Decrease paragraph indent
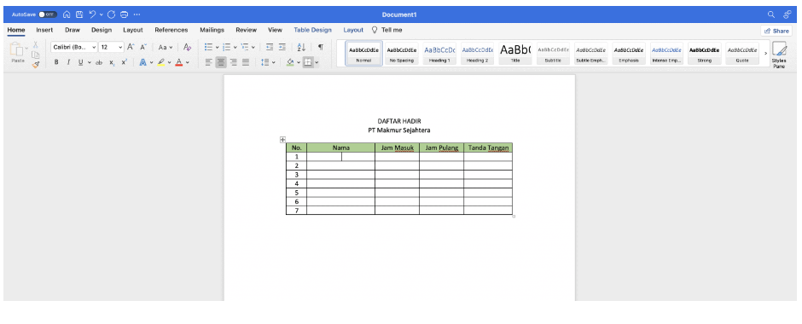 [x=270, y=47]
